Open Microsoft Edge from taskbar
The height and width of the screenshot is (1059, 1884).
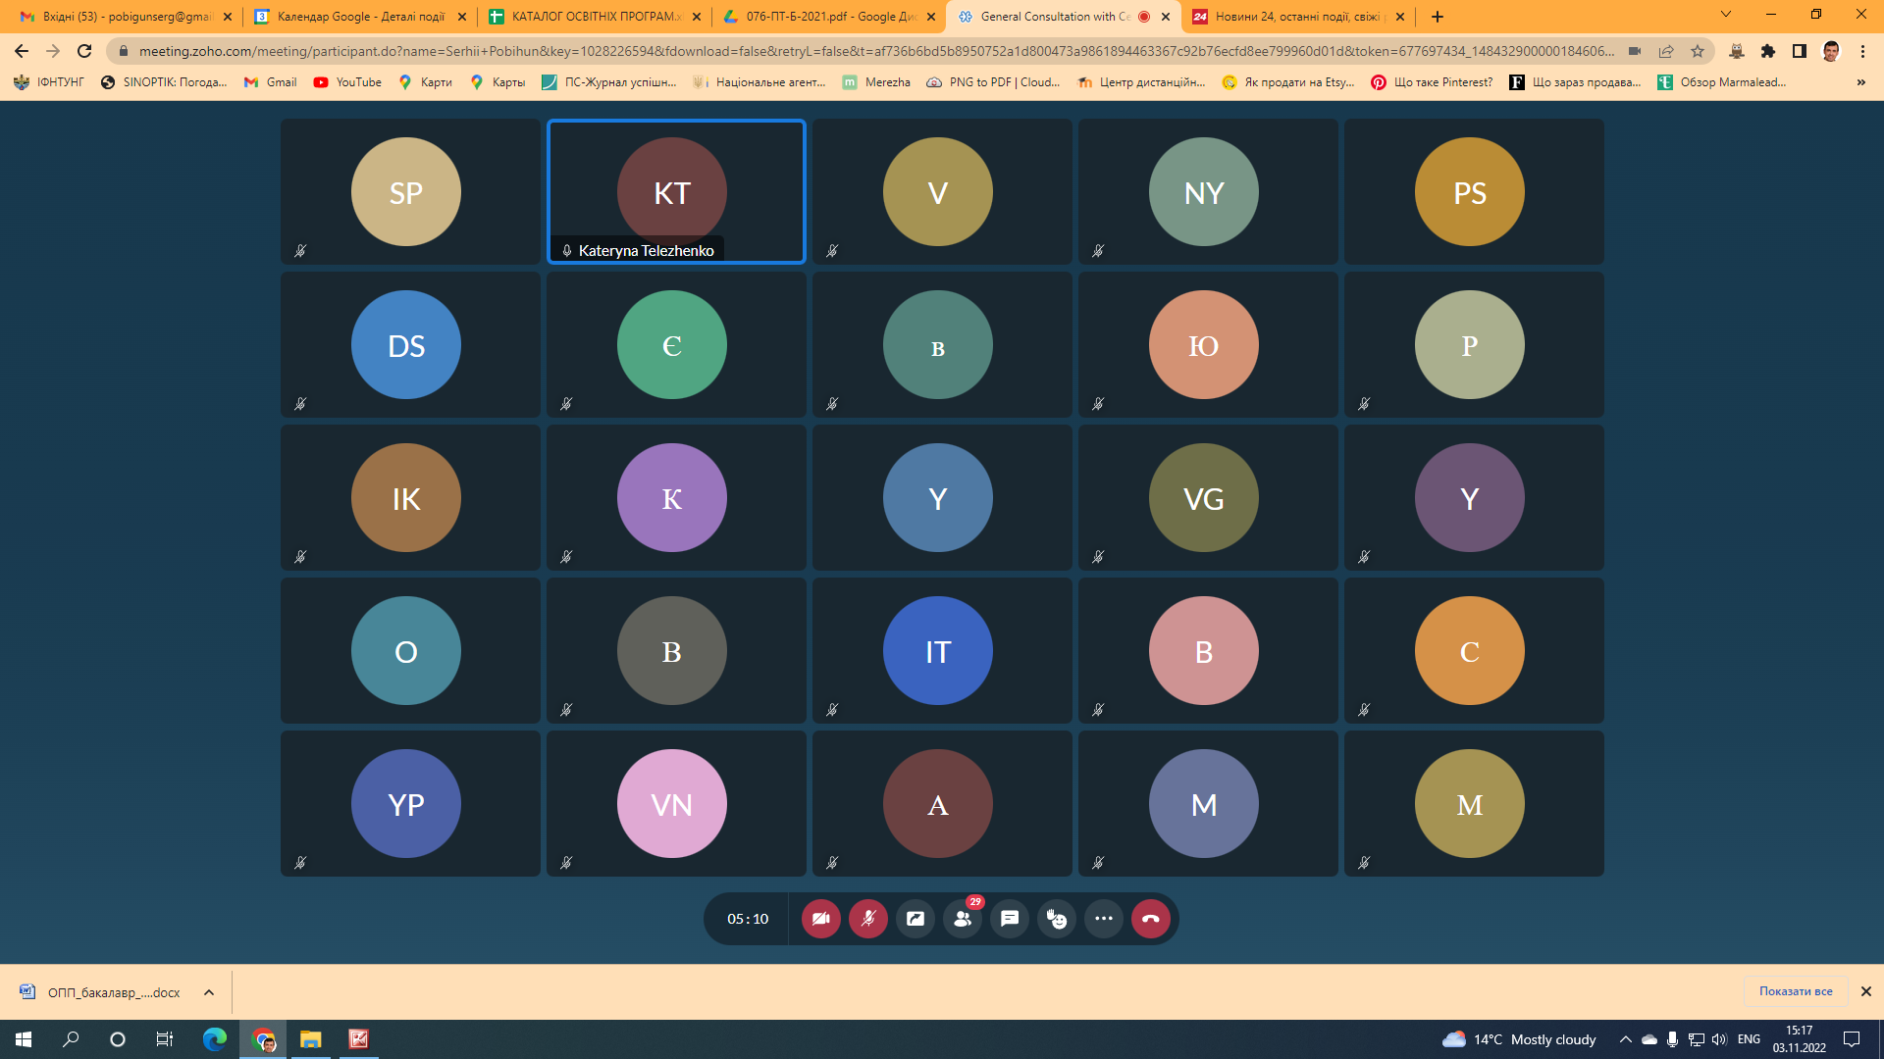[214, 1039]
